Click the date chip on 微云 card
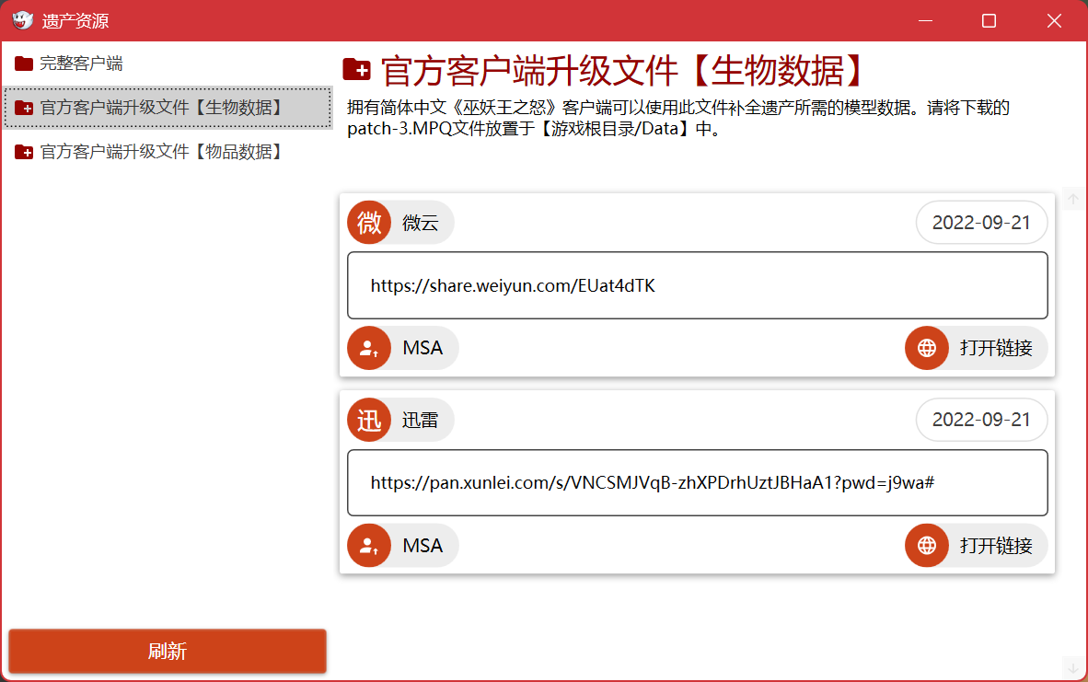Viewport: 1088px width, 682px height. click(981, 223)
